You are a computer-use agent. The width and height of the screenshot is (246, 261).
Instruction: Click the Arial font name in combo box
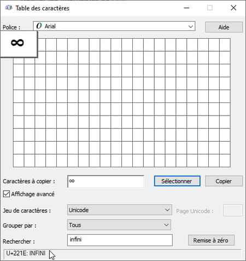(x=50, y=26)
